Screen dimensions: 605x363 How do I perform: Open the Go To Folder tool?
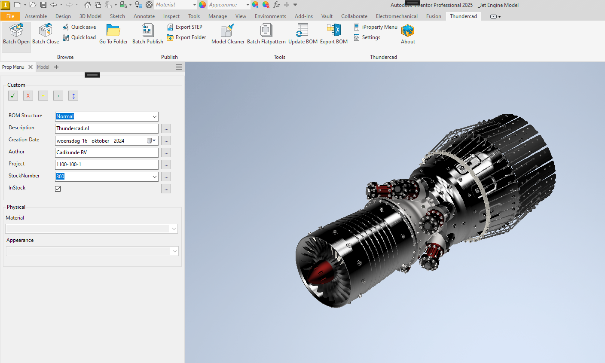113,31
